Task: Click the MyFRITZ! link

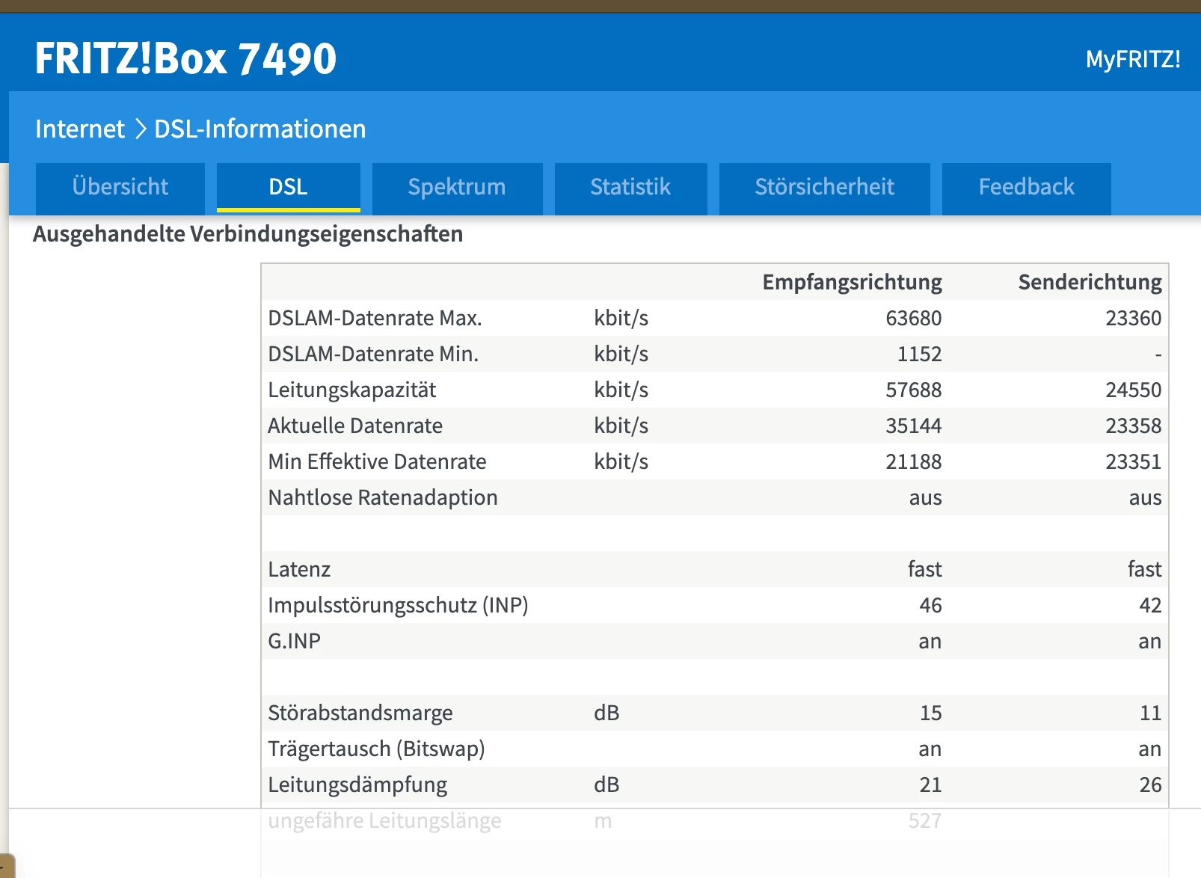Action: (1133, 59)
